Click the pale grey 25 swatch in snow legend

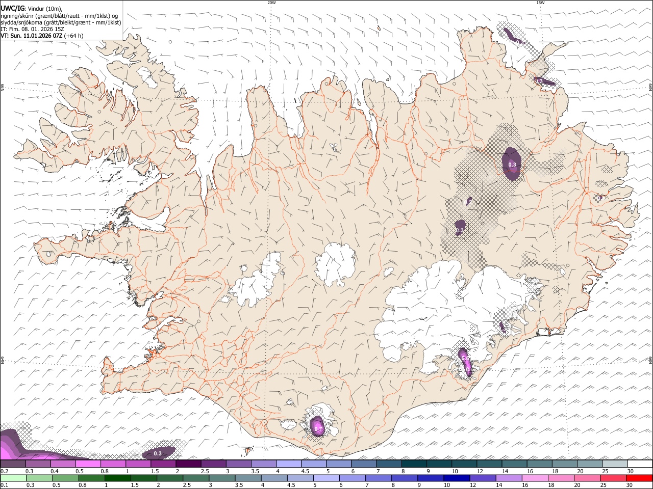(x=615, y=464)
